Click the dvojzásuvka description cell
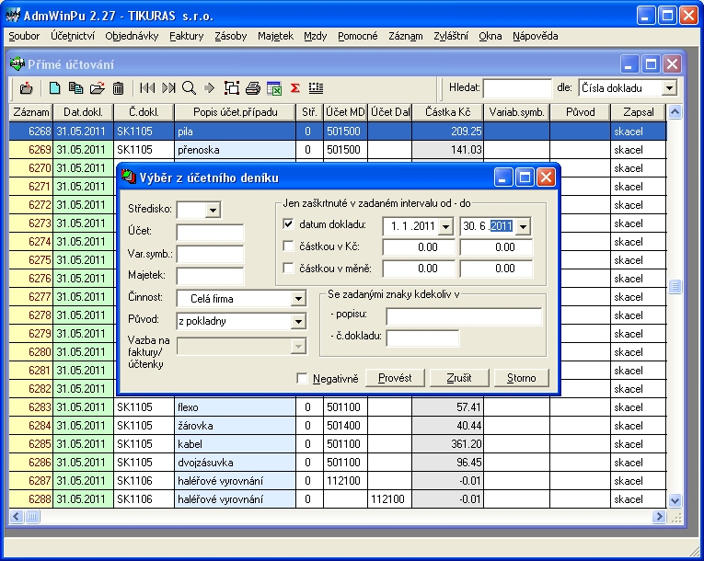The height and width of the screenshot is (561, 704). (x=236, y=463)
